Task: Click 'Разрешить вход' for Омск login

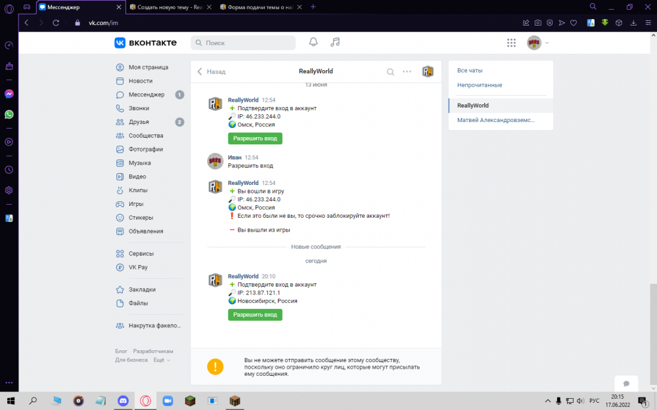Action: point(255,138)
